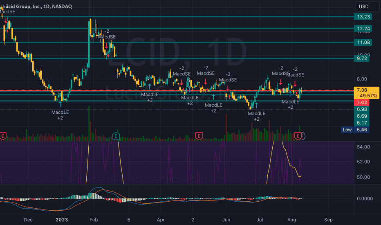Image resolution: width=381 pixels, height=225 pixels.
Task: Click the round event marker beside August earnings
Action: [302, 136]
